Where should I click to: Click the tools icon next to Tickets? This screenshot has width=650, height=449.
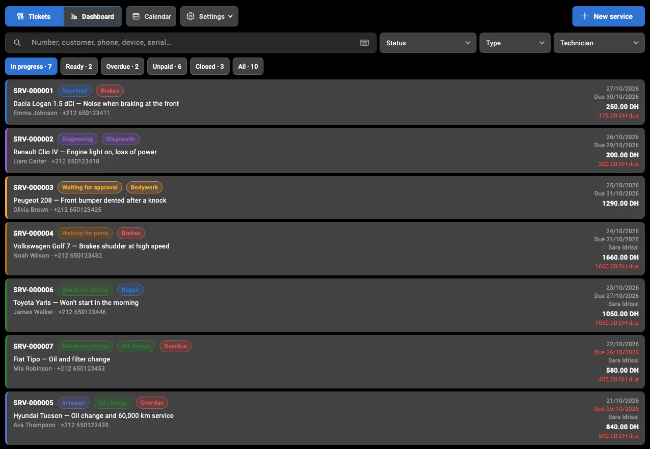coord(20,16)
